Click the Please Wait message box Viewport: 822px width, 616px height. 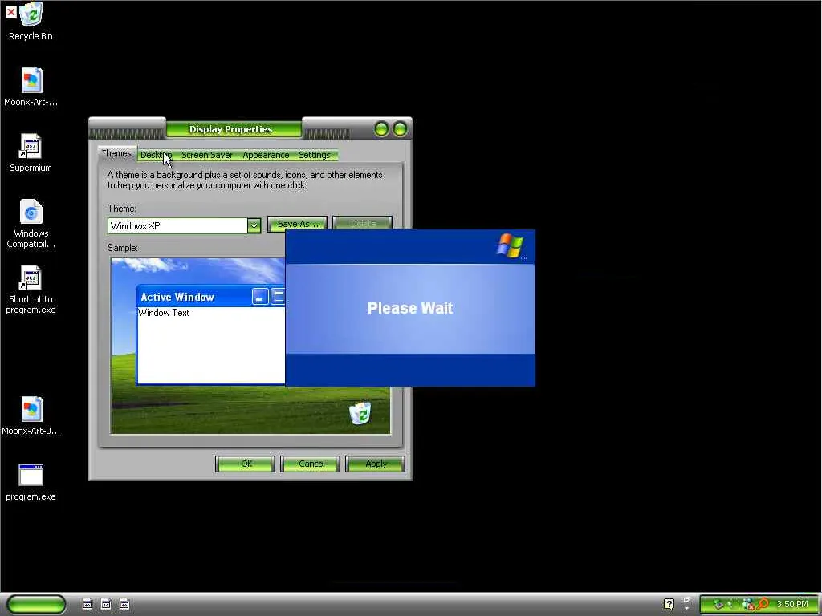pos(410,308)
